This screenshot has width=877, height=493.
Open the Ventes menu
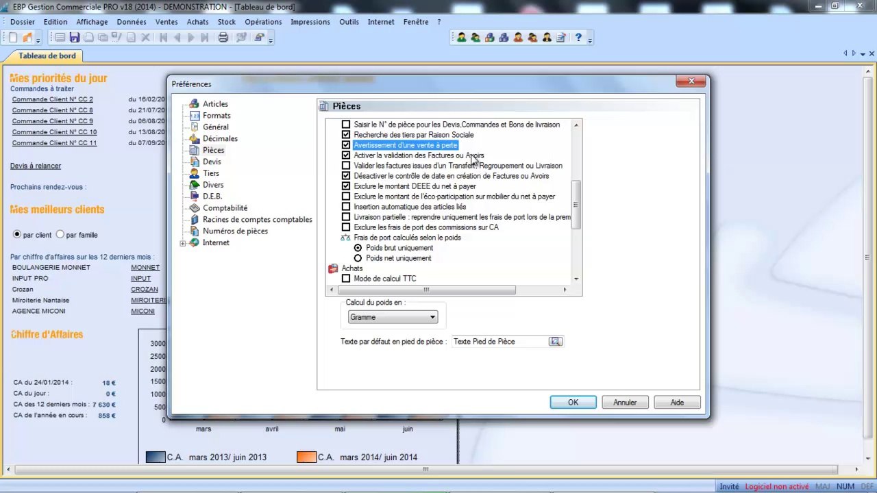166,22
